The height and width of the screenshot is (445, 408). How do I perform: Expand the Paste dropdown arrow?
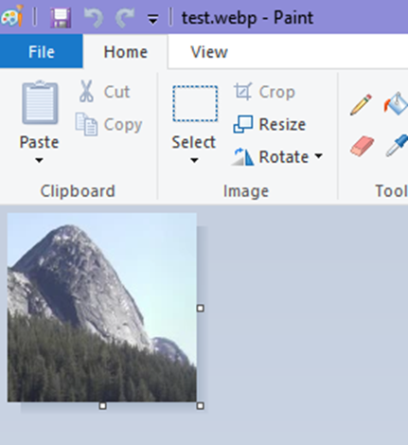[39, 160]
